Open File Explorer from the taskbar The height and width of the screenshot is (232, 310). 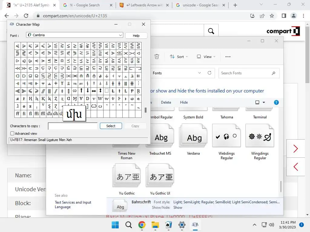point(155,225)
